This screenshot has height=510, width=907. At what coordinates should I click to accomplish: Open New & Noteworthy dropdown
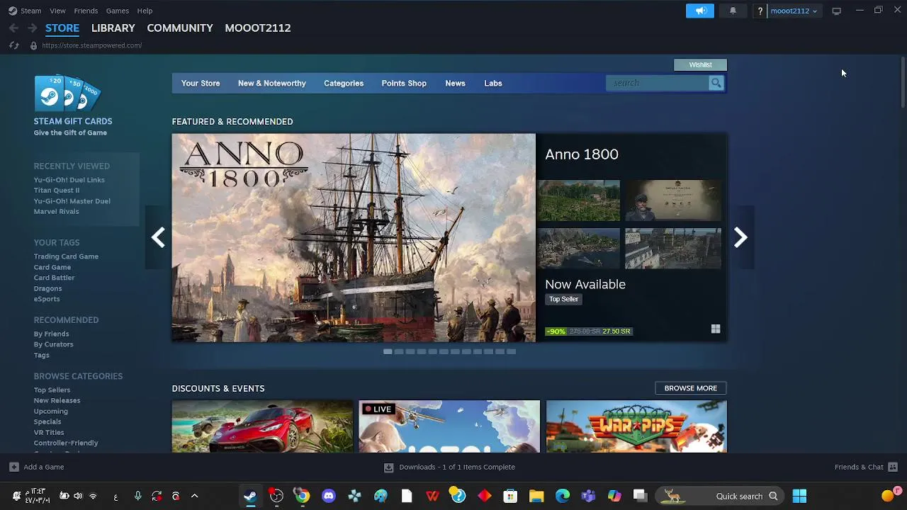pos(272,83)
